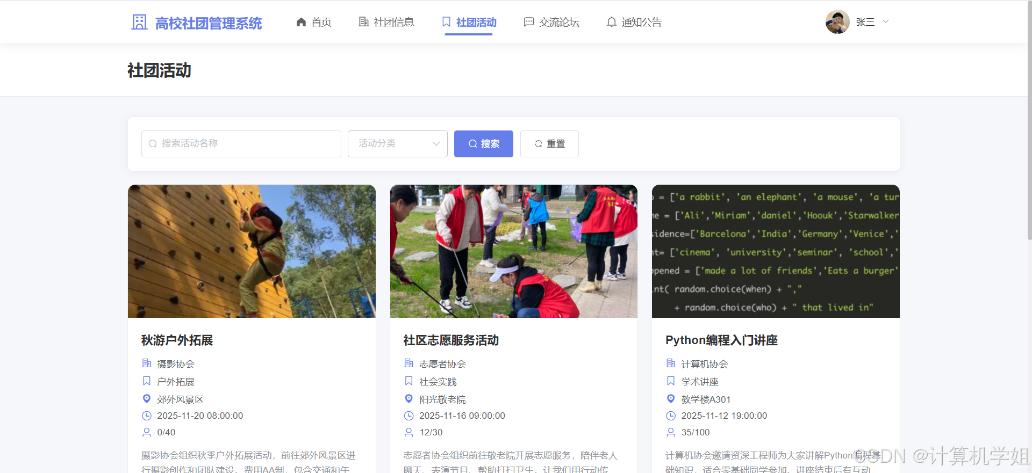Go to the 首页 menu item
This screenshot has height=473, width=1032.
pos(314,22)
